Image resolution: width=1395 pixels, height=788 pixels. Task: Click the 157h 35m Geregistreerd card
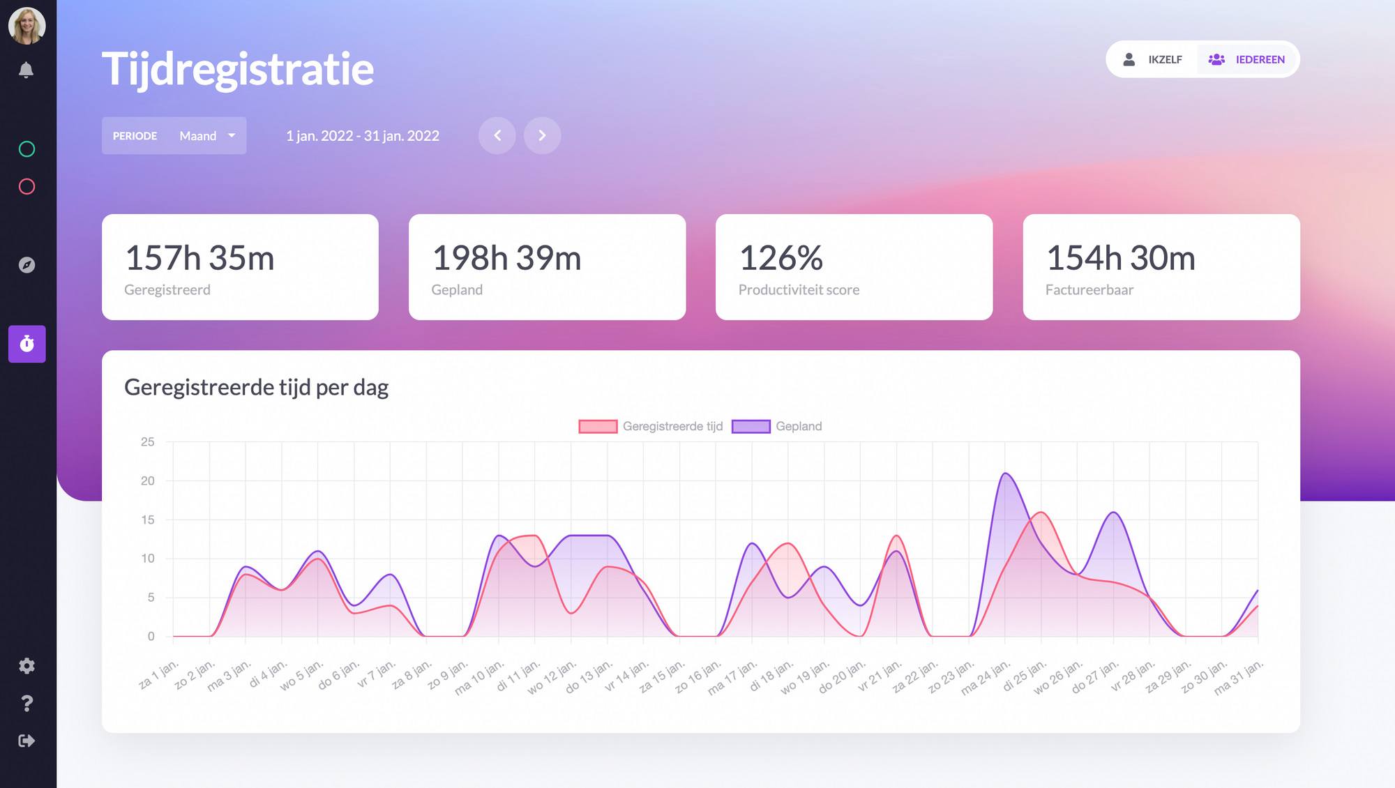[x=240, y=267]
